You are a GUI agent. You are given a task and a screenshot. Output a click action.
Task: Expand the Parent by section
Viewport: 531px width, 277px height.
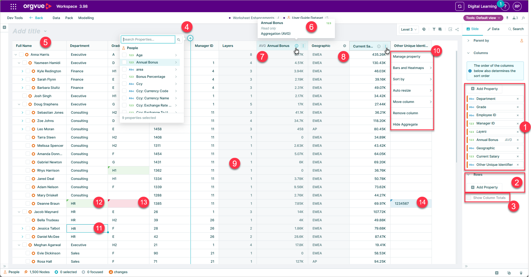click(x=468, y=41)
